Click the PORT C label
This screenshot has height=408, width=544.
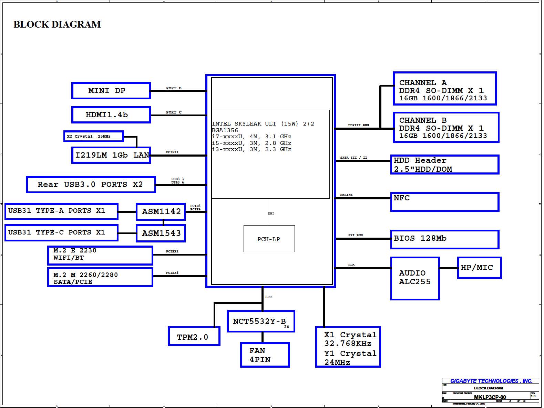tap(174, 112)
